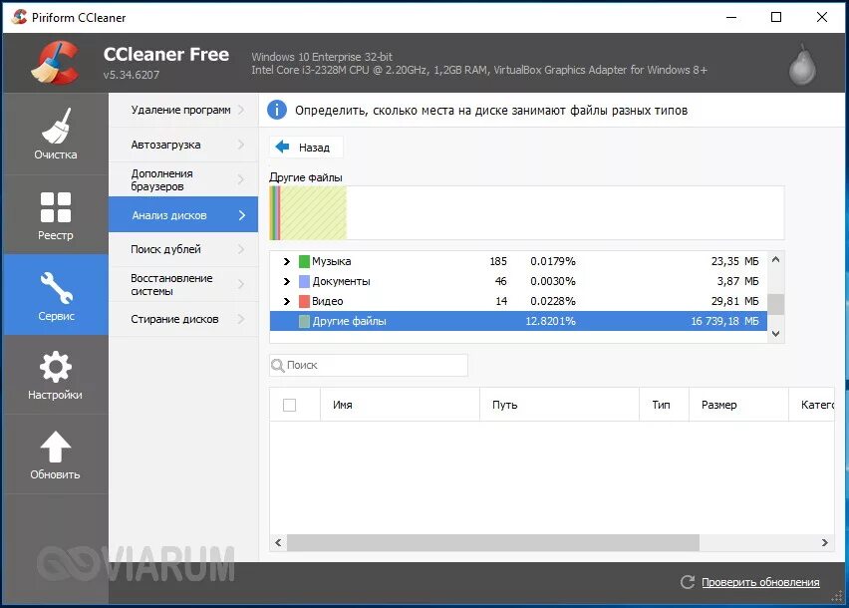Click the 16 739,18 МБ size value
The image size is (849, 608).
pos(724,321)
